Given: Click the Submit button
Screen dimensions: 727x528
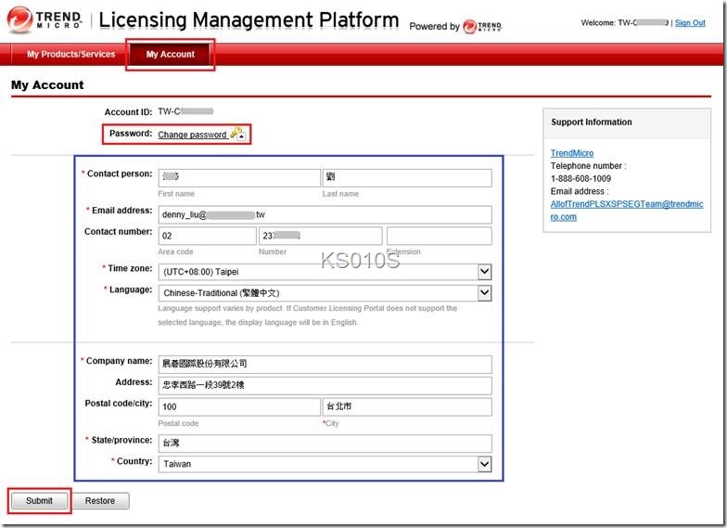Looking at the screenshot, I should [x=39, y=501].
